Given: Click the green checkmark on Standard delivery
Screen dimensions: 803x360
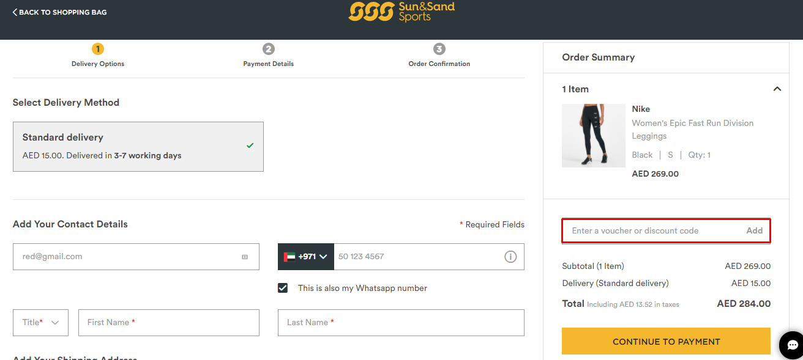Looking at the screenshot, I should pos(250,145).
